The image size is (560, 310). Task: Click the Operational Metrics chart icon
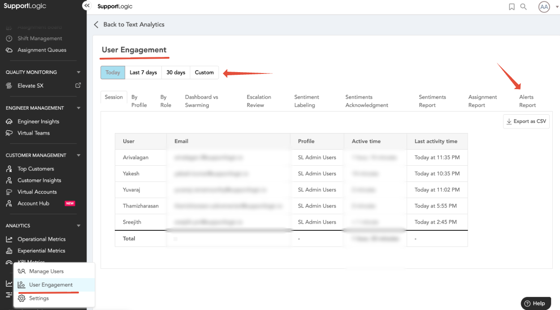click(x=9, y=239)
